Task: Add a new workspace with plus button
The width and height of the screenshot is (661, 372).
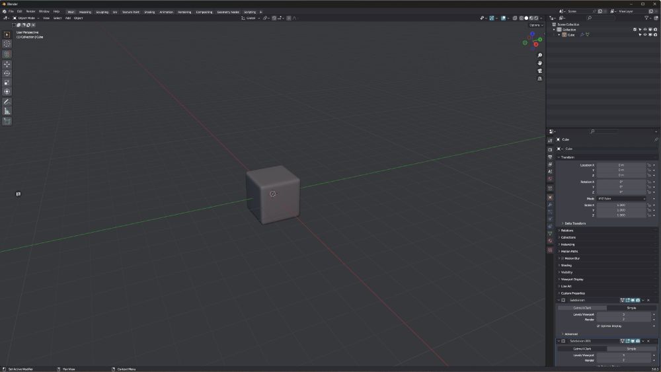Action: (x=260, y=12)
